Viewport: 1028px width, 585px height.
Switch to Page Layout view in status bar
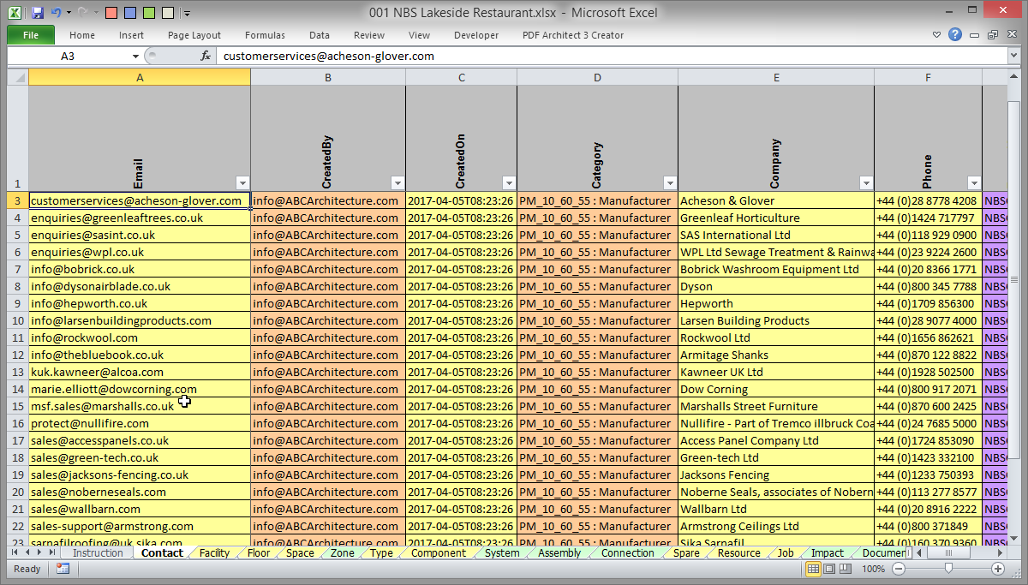point(828,569)
